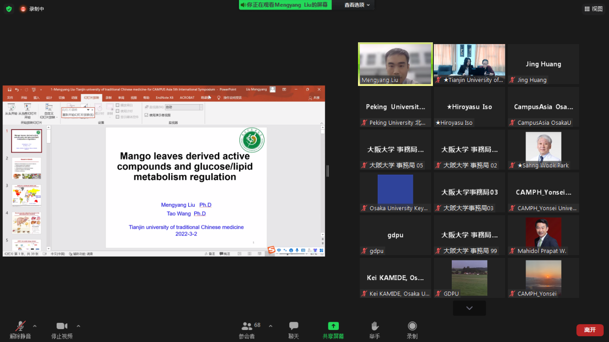This screenshot has width=609, height=342.
Task: Open the view options dropdown
Action: 357,5
